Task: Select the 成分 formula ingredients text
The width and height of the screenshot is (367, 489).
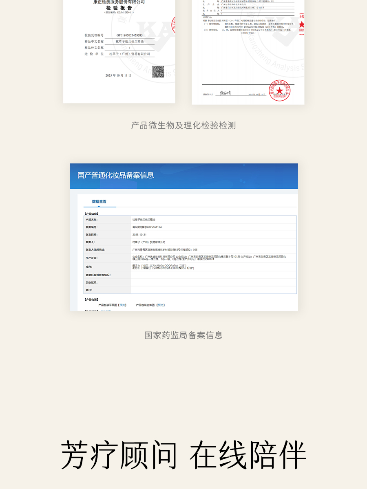Action: coord(163,267)
